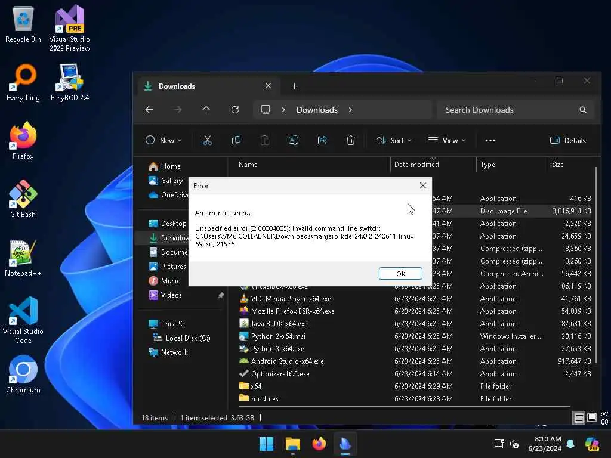This screenshot has width=611, height=458.
Task: Select Local Disk (C:) in the navigation pane
Action: (x=181, y=338)
